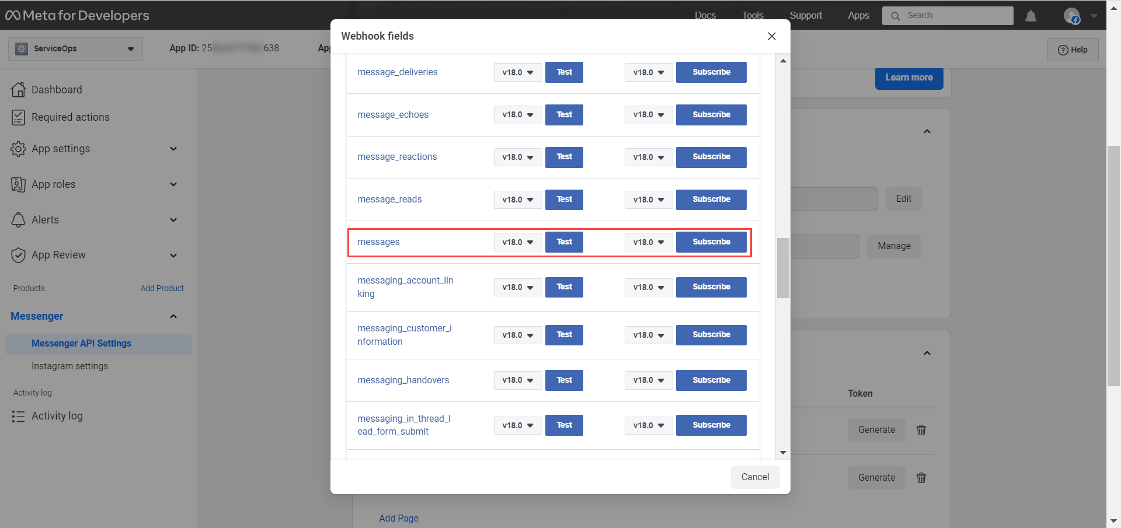Click the Help button top right
Viewport: 1121px width, 528px height.
(1073, 49)
